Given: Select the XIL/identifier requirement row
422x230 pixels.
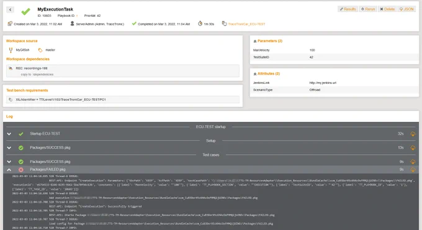Looking at the screenshot, I should click(x=123, y=99).
